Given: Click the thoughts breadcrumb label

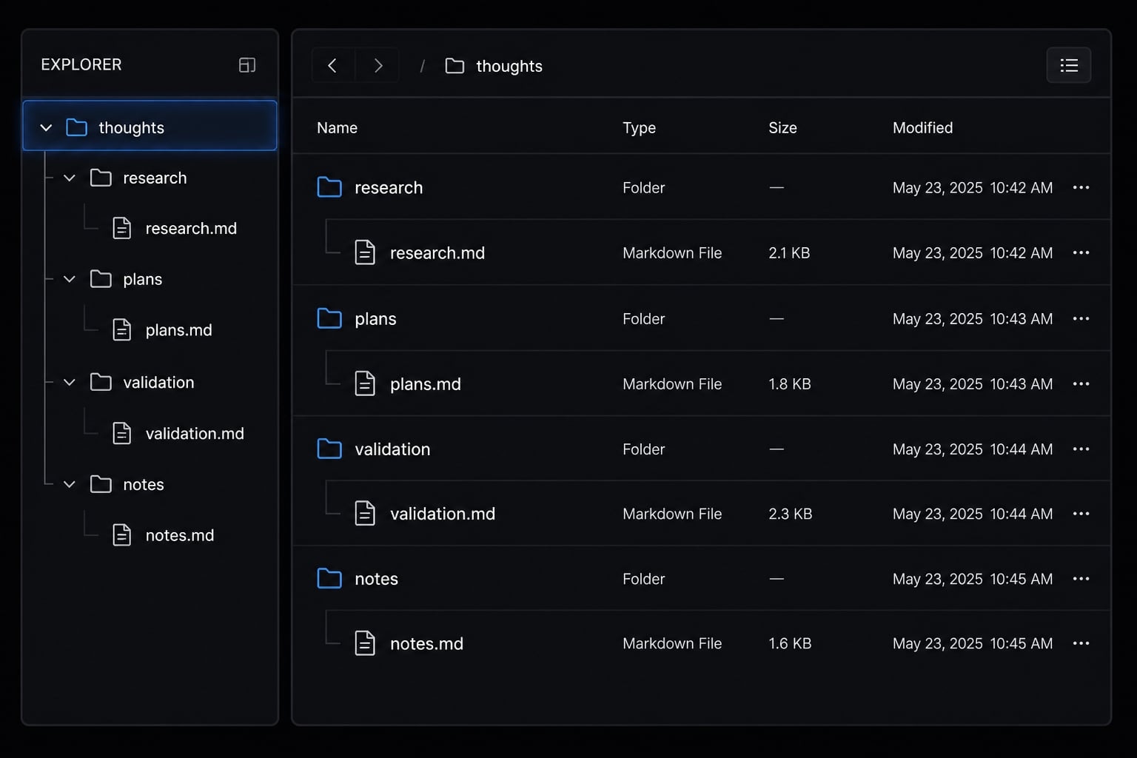Looking at the screenshot, I should [x=509, y=66].
